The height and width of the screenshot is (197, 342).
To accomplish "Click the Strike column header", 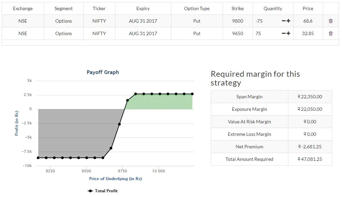I will [237, 8].
